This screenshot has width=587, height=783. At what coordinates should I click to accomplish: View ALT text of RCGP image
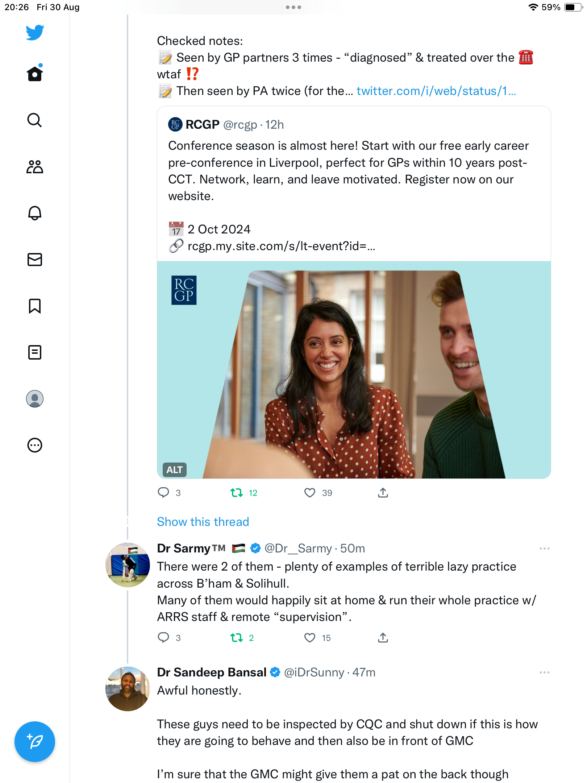(x=174, y=470)
